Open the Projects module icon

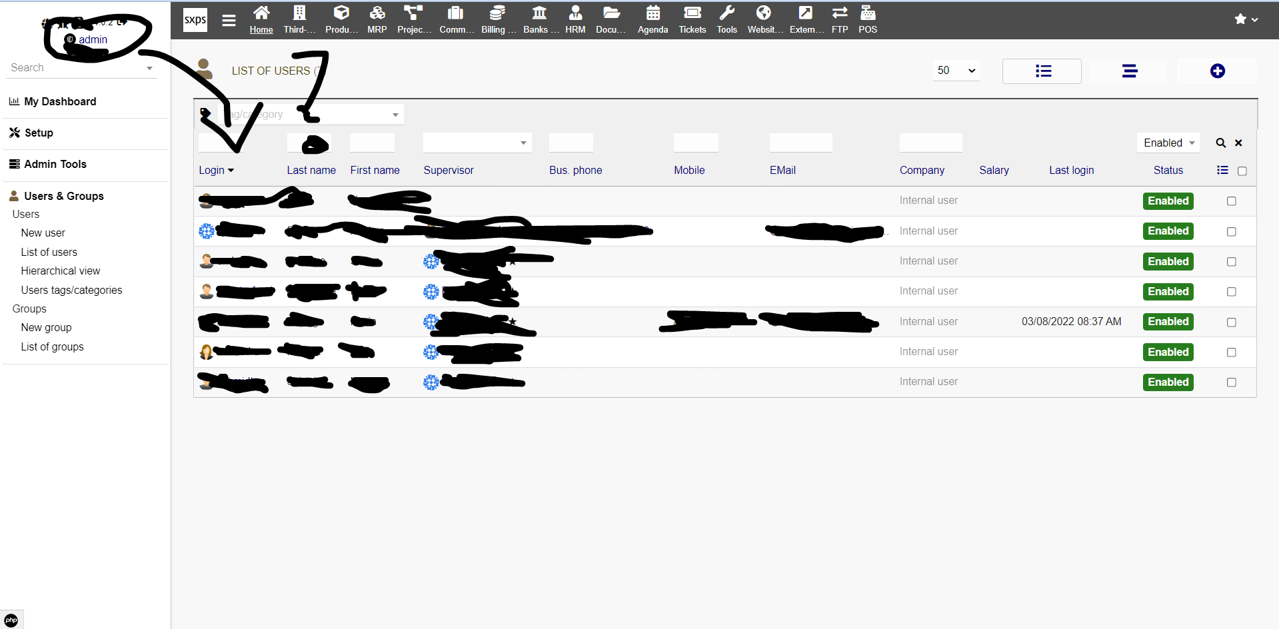[x=413, y=13]
